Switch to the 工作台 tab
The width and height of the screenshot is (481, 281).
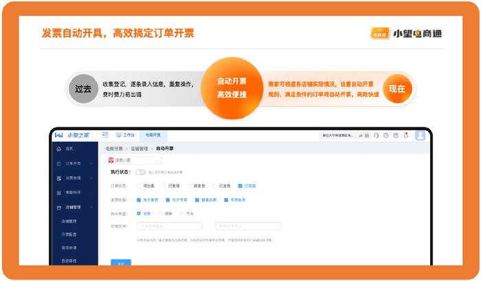(x=126, y=135)
